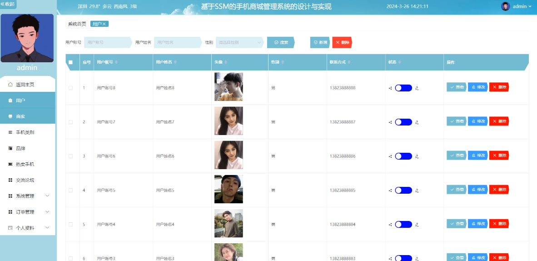Image resolution: width=537 pixels, height=261 pixels.
Task: Toggle status switch for 用户账号4
Action: (403, 225)
